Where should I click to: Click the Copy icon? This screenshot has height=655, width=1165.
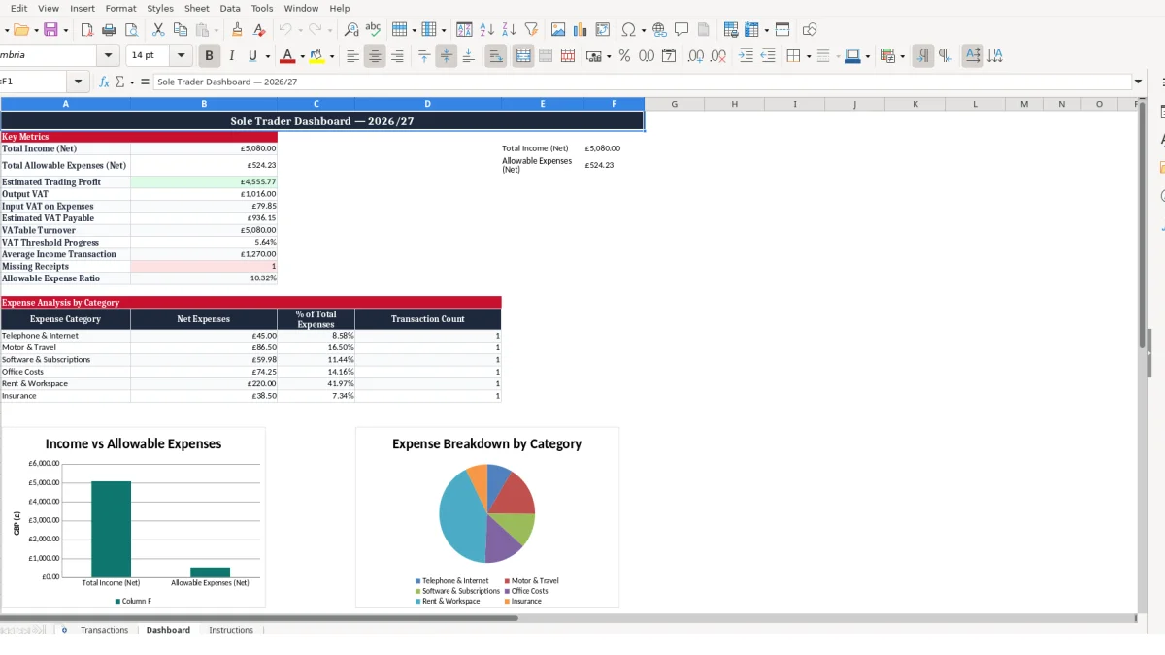click(x=180, y=30)
